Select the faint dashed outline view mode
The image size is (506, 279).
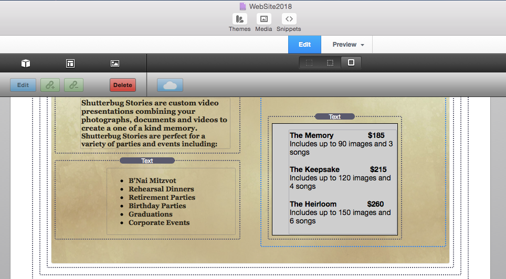[309, 62]
